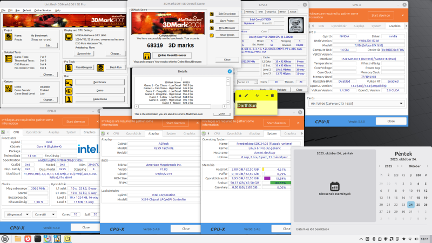Open the File menu in 3DMark2001
Screen dimensions: 432x243
(3, 10)
